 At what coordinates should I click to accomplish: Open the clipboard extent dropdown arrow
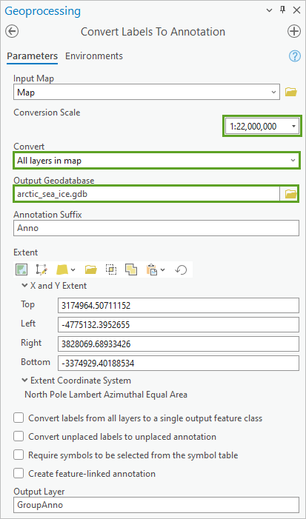pos(162,270)
